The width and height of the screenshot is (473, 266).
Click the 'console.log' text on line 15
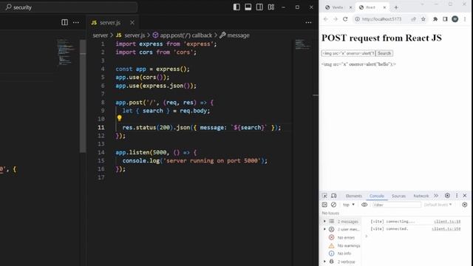click(x=141, y=161)
